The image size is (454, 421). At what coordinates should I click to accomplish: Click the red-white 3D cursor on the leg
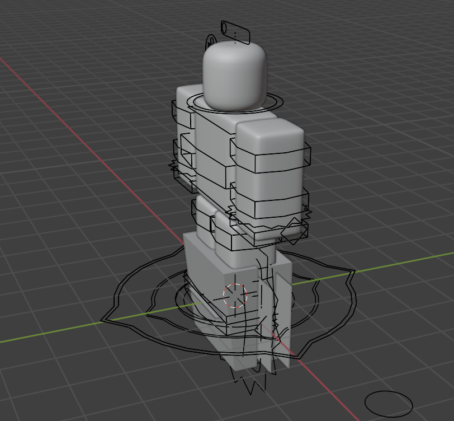click(x=235, y=296)
